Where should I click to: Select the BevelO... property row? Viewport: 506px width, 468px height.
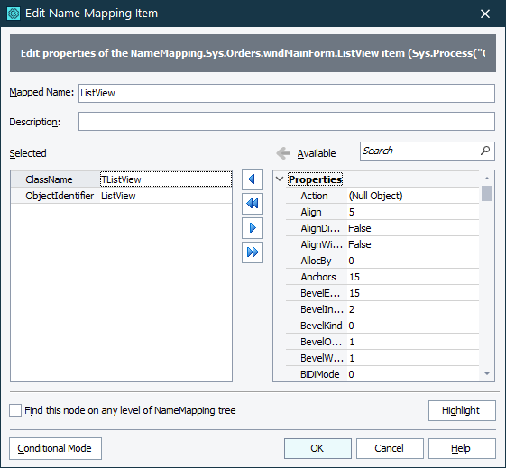click(382, 342)
